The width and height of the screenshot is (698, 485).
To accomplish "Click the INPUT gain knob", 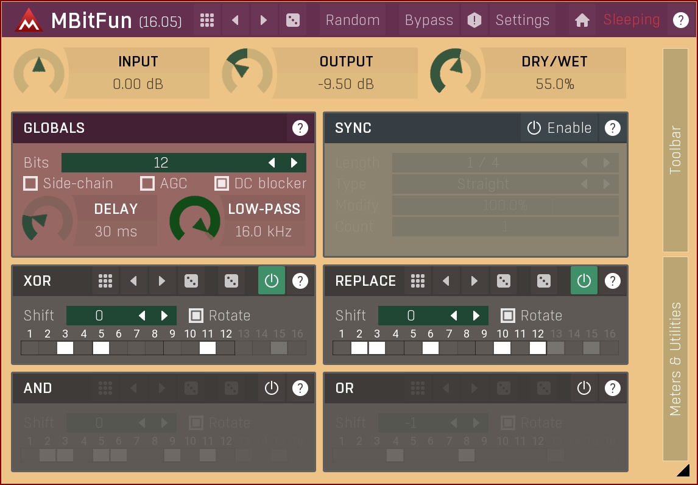I will [x=39, y=73].
